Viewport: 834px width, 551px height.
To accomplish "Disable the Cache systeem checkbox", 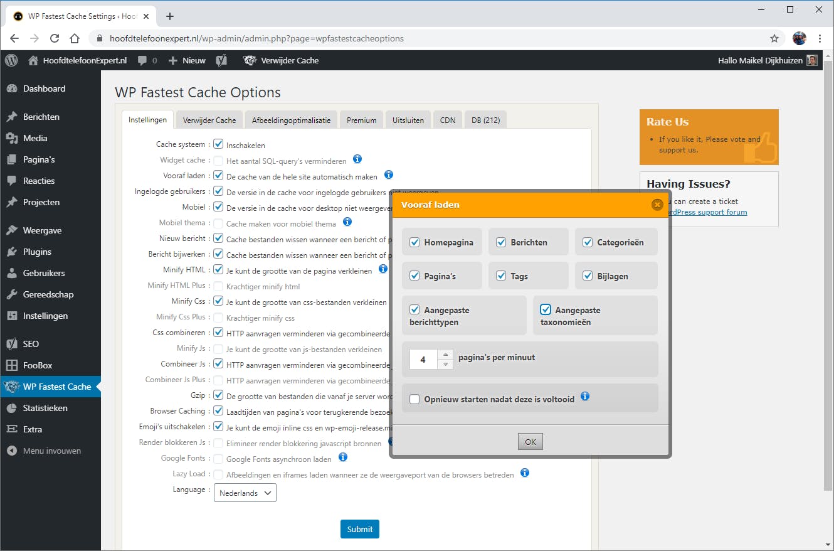I will 218,144.
